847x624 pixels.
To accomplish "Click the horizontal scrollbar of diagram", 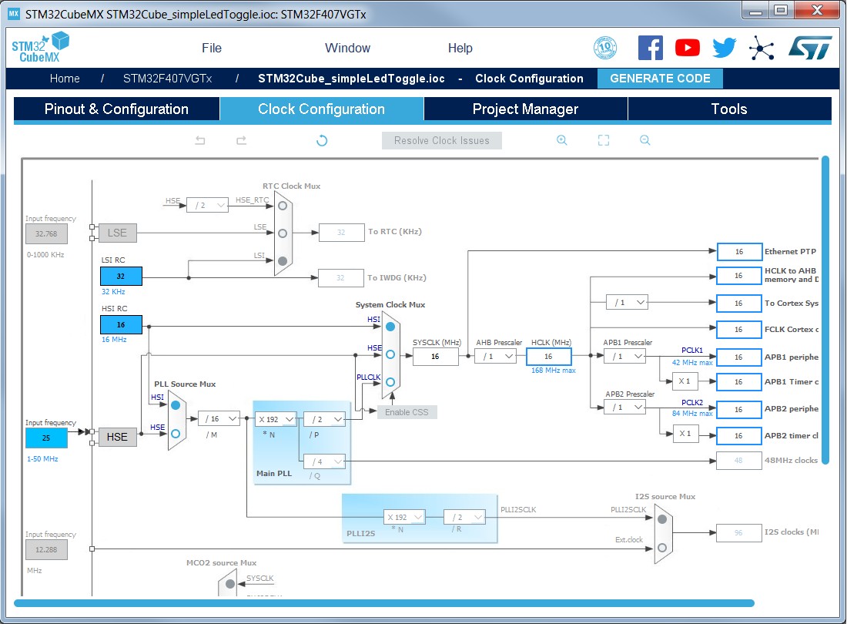I will pyautogui.click(x=384, y=603).
